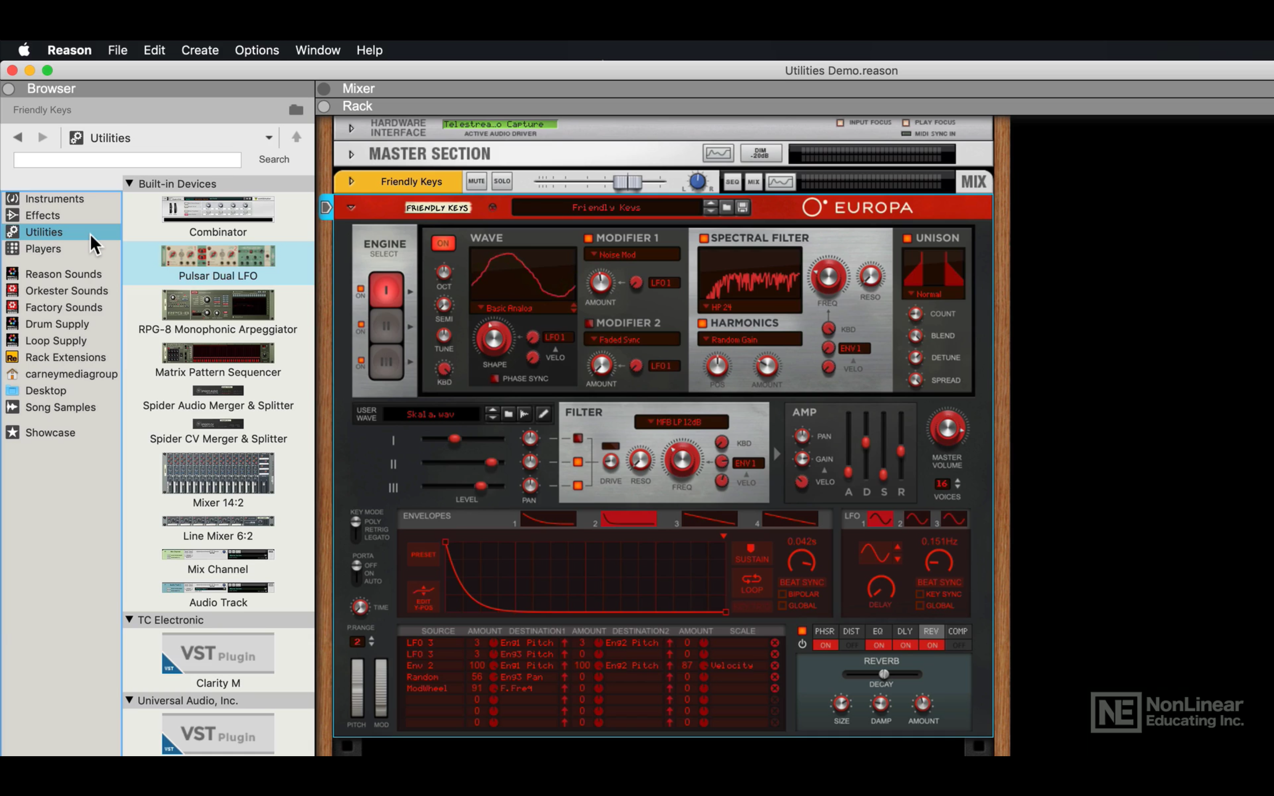Open Rack Extensions in browser sidebar
1274x796 pixels.
click(x=65, y=358)
